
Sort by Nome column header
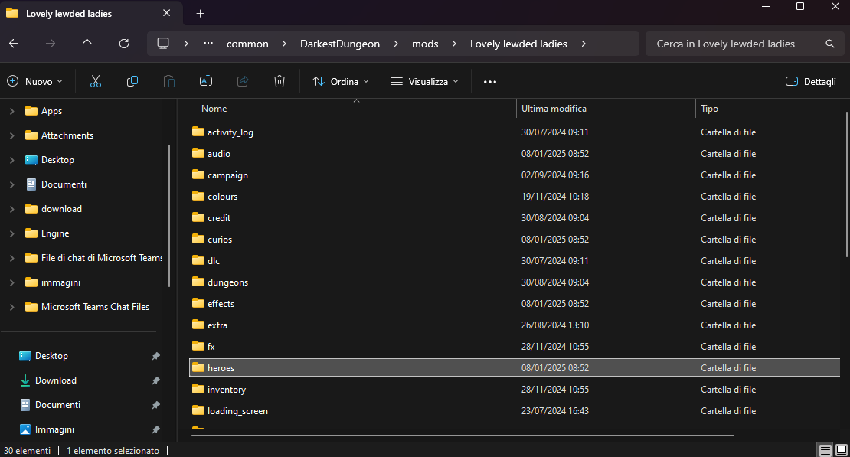[x=214, y=109]
